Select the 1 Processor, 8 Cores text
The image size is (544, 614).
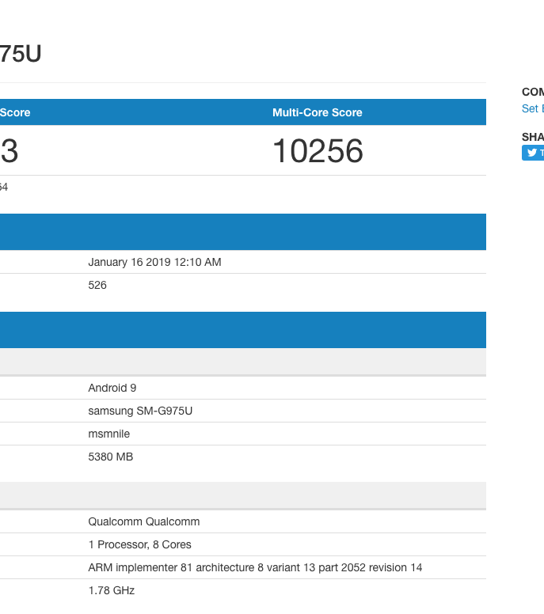139,544
